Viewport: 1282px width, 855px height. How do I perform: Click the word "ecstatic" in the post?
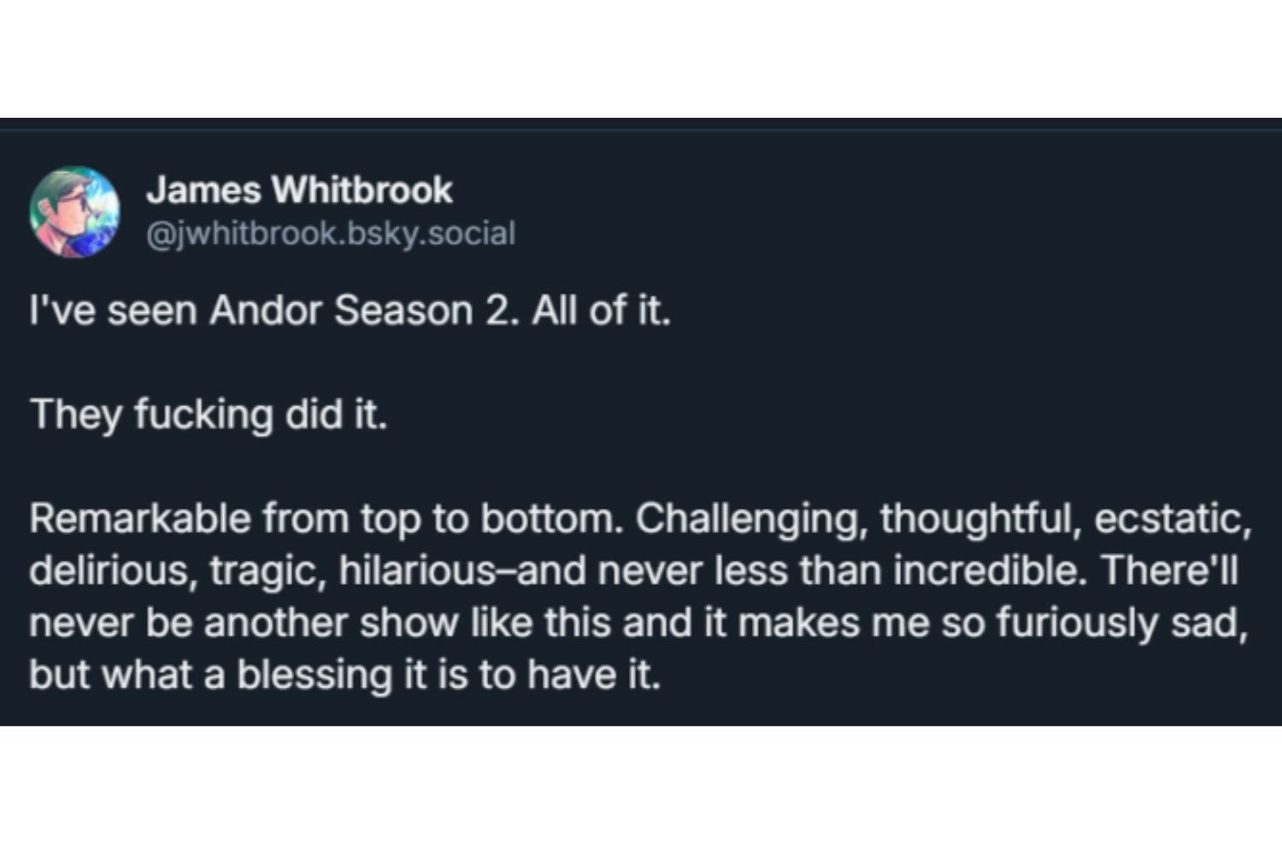pyautogui.click(x=1172, y=519)
